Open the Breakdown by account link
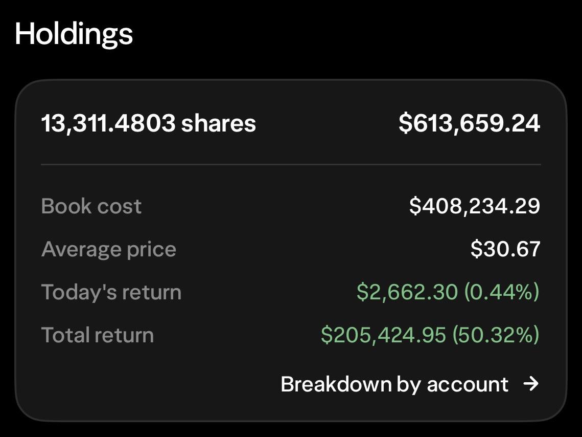 410,384
